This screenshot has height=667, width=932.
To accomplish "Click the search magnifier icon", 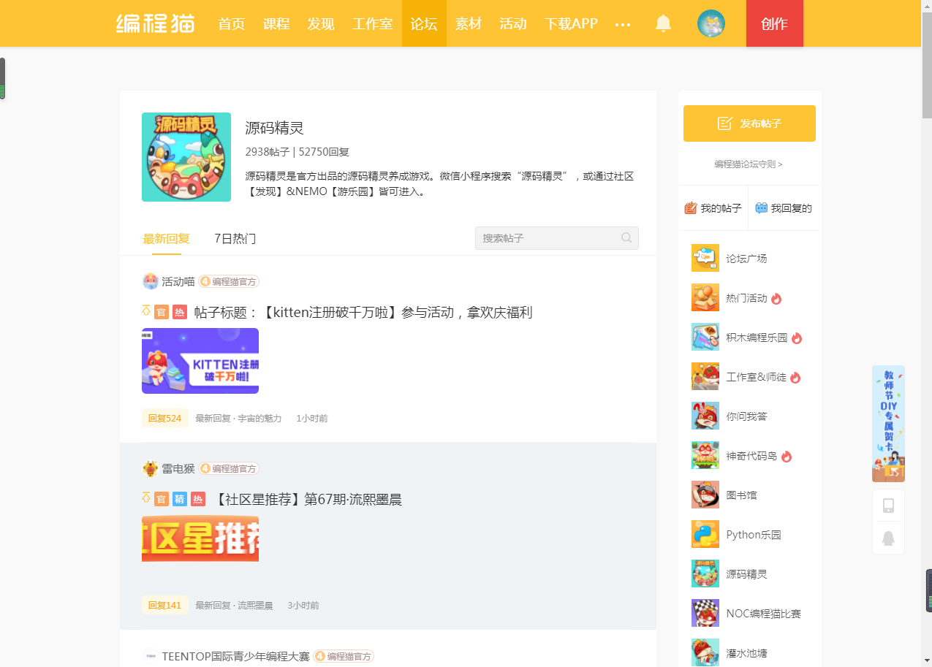I will (x=626, y=237).
